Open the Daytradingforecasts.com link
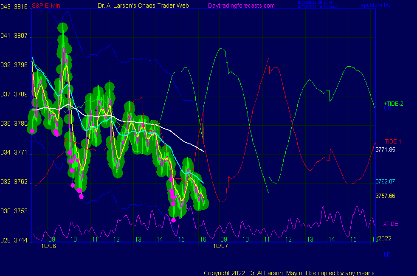This screenshot has height=276, width=417. point(241,6)
